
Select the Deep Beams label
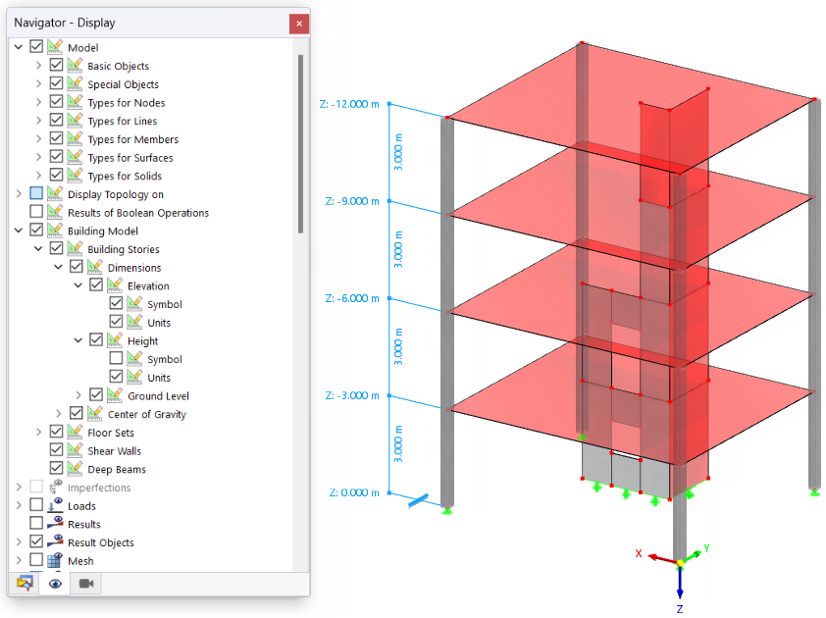point(117,470)
